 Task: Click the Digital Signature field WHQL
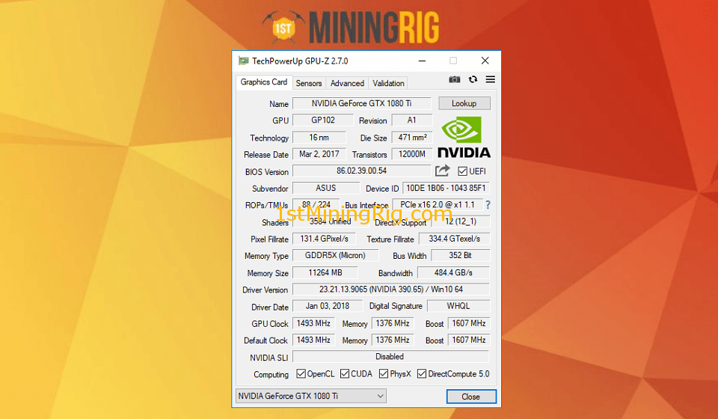point(458,306)
